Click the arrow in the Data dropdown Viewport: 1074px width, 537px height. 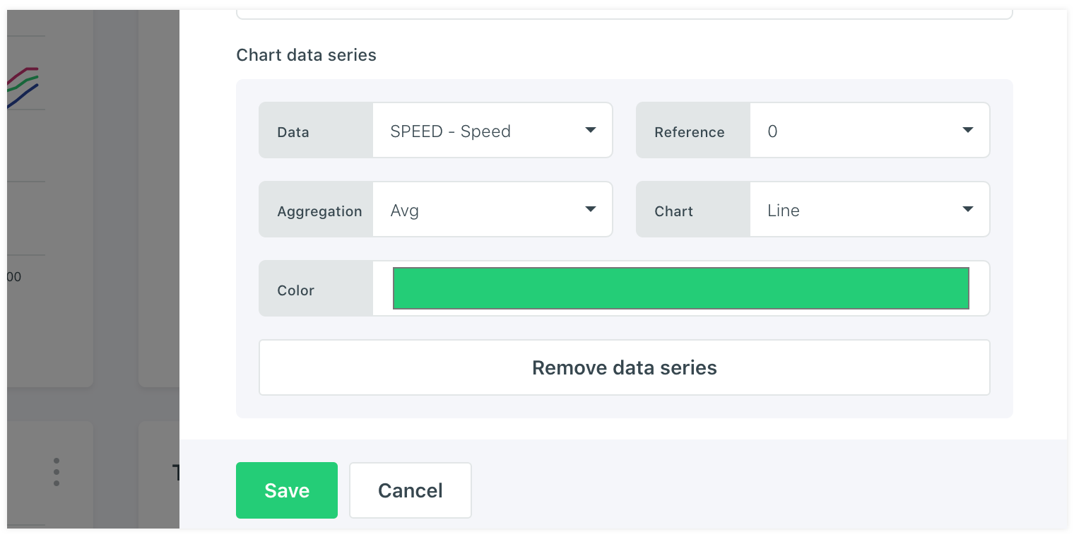(591, 131)
